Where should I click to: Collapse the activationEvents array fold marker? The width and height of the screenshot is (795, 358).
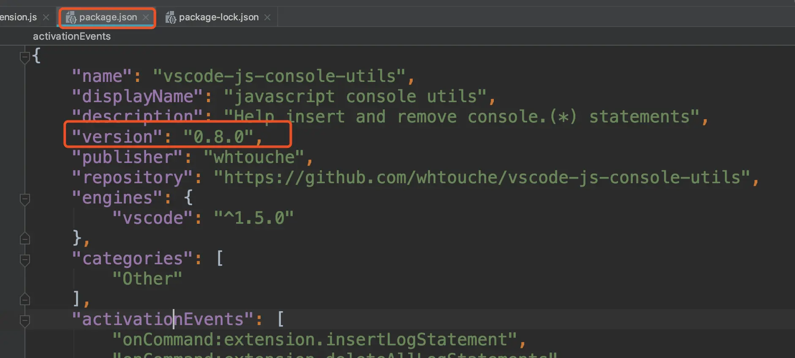click(x=25, y=320)
